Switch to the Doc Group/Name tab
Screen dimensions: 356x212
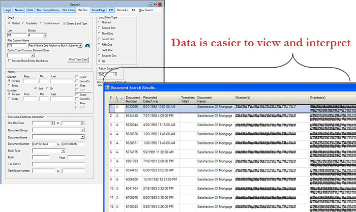point(48,10)
